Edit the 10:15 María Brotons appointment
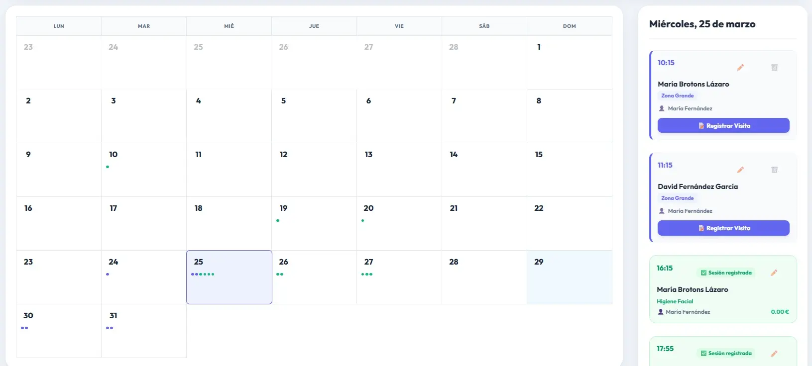This screenshot has height=366, width=812. point(740,68)
